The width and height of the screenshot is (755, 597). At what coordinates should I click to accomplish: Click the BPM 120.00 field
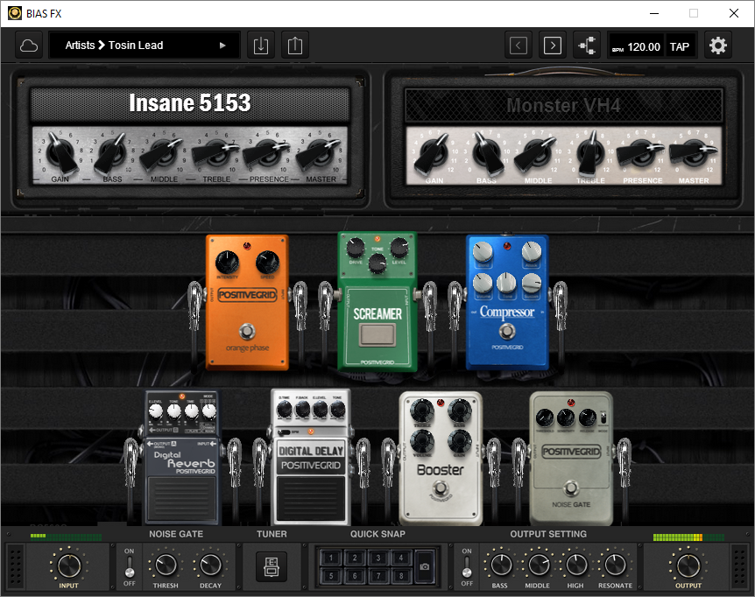tap(636, 46)
